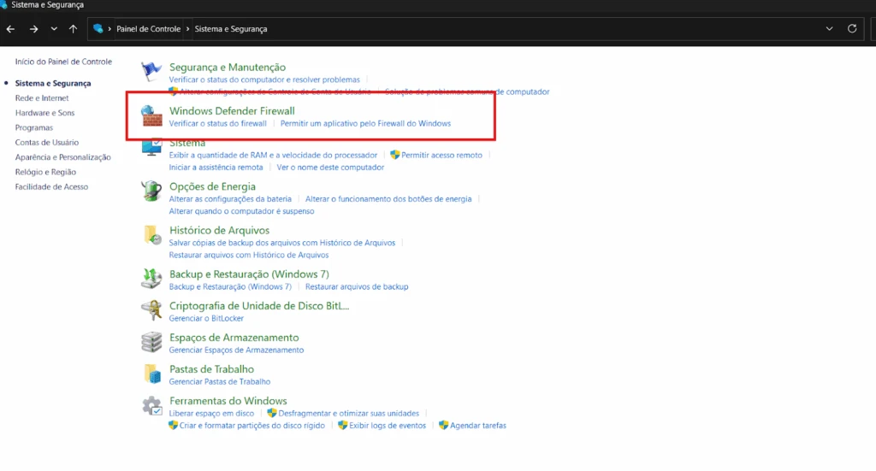Click the Backup e Restauração icon
The image size is (876, 471).
151,279
